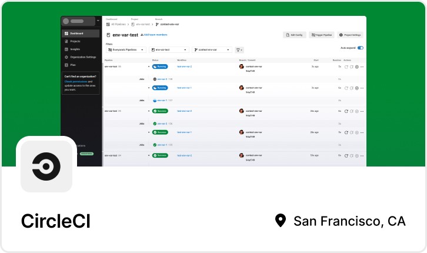The height and width of the screenshot is (253, 427).
Task: Click Success badge on pipeline 85 test-env-var-2
Action: (160, 111)
